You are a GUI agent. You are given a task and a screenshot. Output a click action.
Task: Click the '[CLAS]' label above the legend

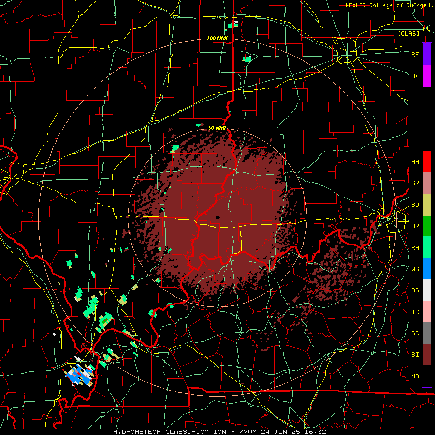408,33
